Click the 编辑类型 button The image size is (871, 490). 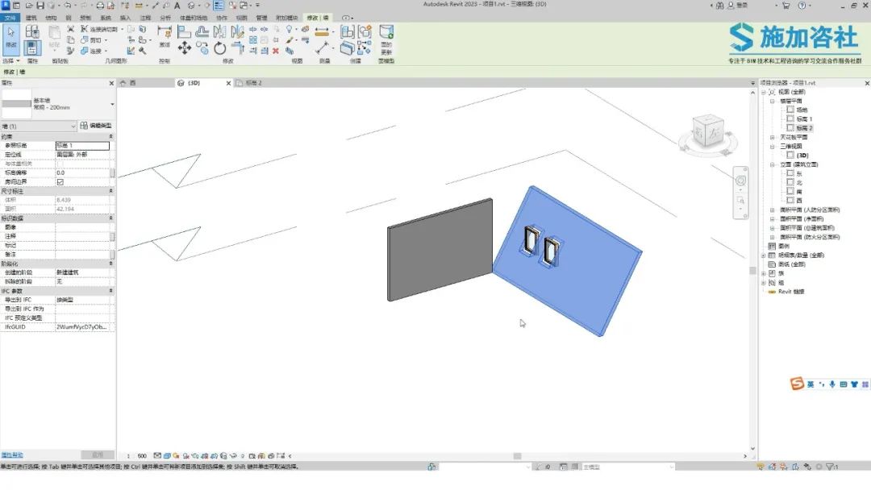pyautogui.click(x=95, y=126)
